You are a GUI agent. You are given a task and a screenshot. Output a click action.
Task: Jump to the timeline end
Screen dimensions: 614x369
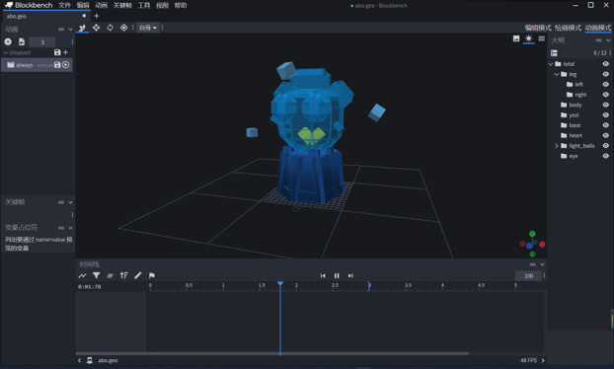[x=350, y=275]
